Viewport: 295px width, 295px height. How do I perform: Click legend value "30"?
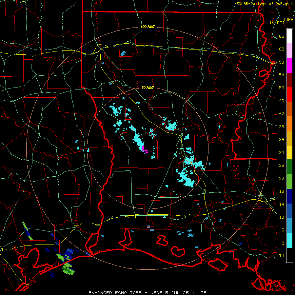point(282,152)
